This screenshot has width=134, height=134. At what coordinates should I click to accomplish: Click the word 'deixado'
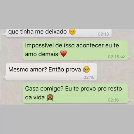[x=56, y=32]
